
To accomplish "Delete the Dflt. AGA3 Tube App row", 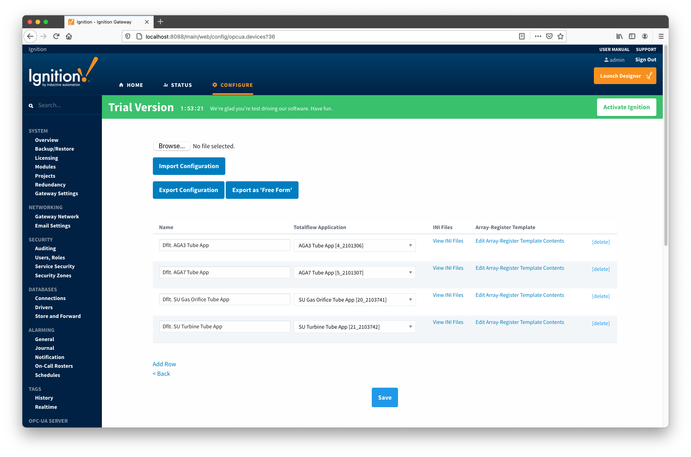I will click(x=601, y=242).
